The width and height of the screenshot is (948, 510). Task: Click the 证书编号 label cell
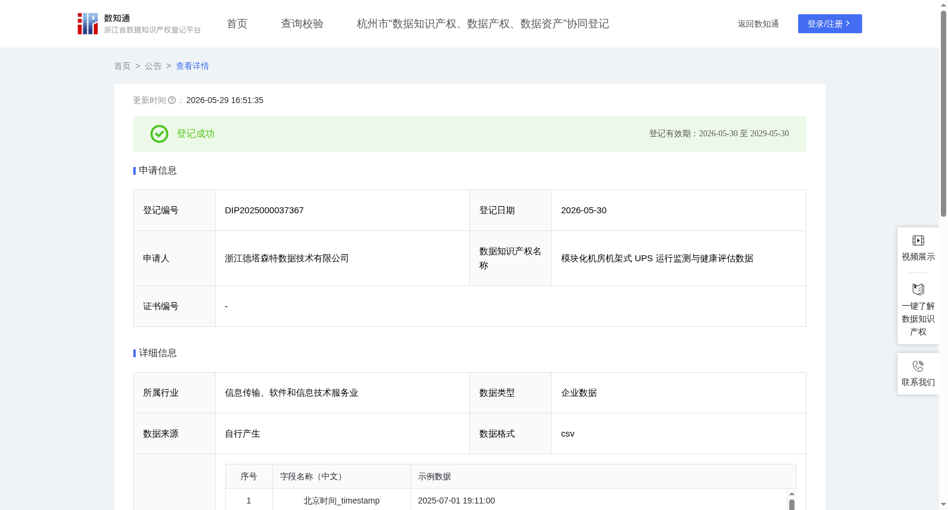pyautogui.click(x=174, y=306)
